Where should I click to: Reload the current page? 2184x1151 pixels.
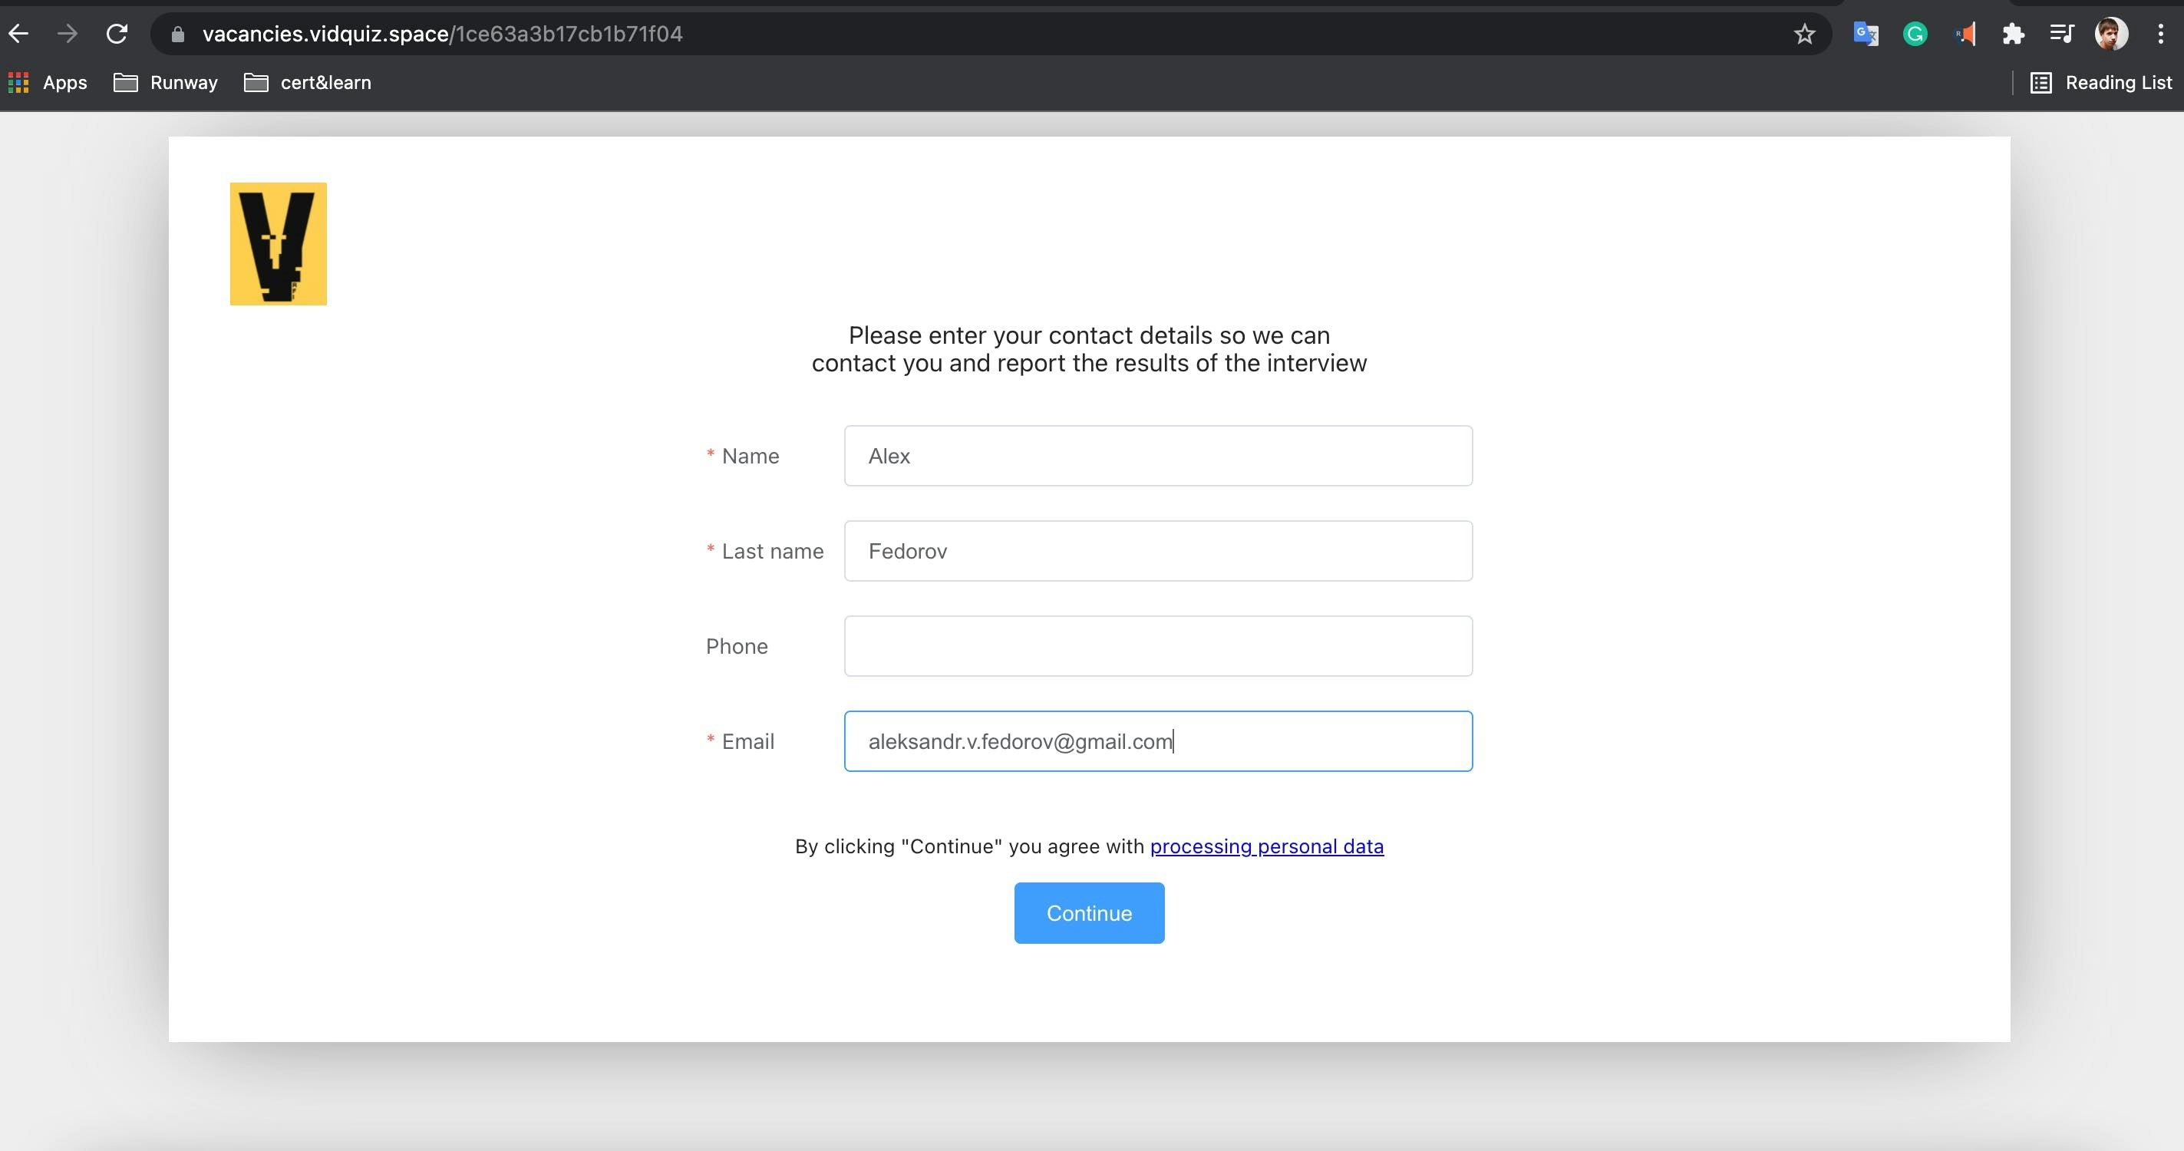(x=117, y=34)
